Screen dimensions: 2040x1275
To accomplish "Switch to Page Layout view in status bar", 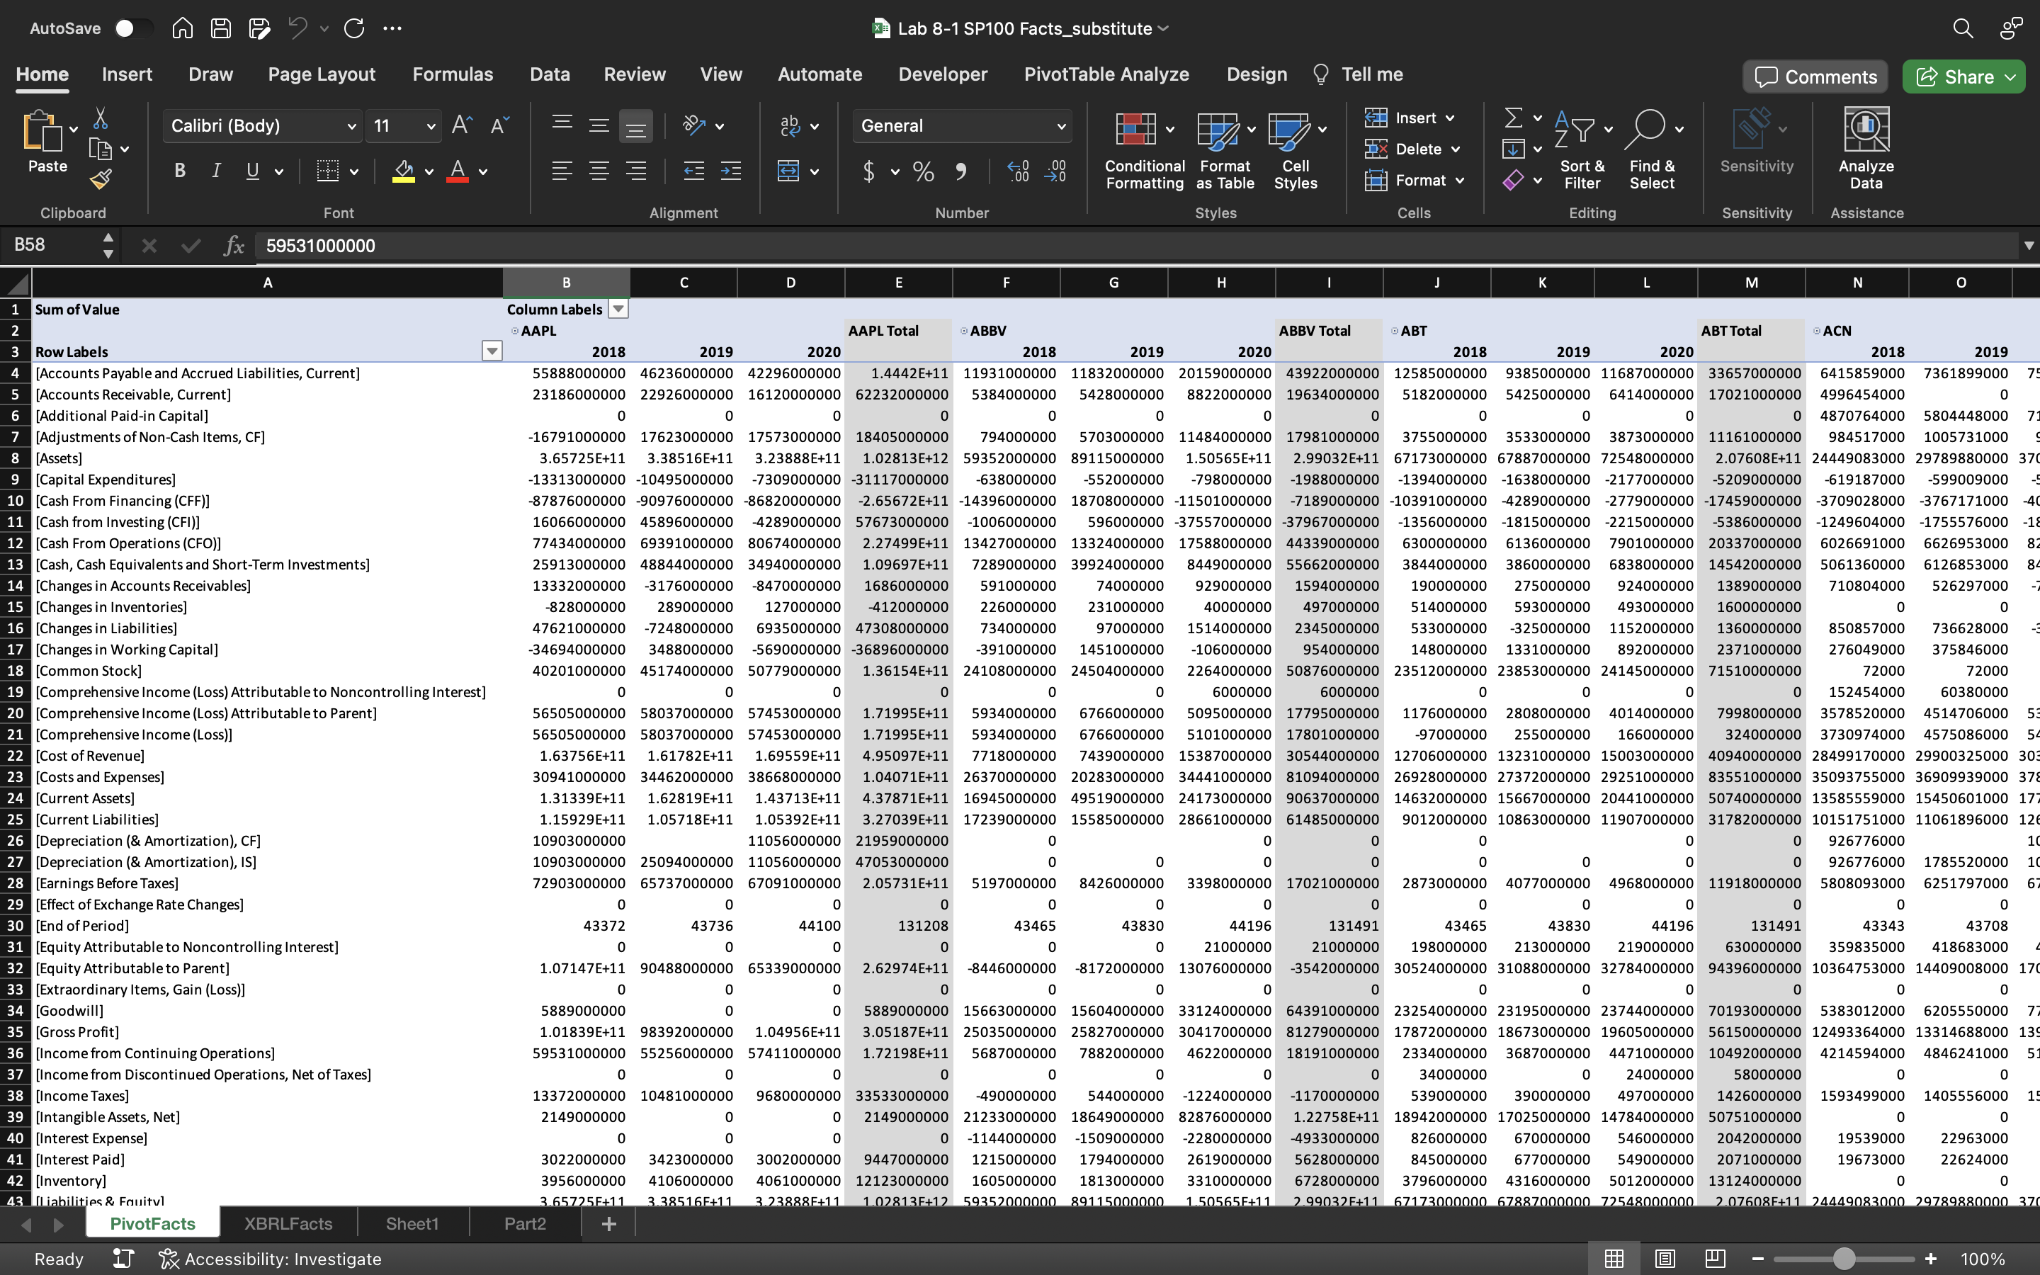I will pos(1664,1259).
